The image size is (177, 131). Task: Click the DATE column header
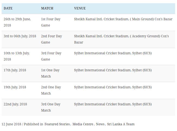(8, 8)
